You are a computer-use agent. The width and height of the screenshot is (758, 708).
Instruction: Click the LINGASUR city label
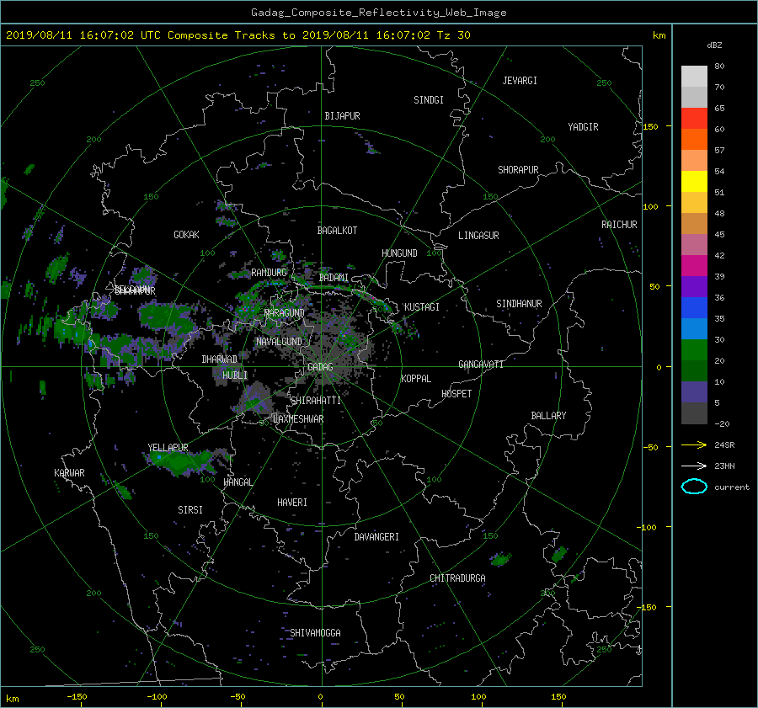point(478,236)
